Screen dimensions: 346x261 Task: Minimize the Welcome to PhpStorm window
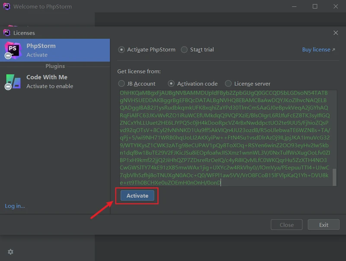pyautogui.click(x=295, y=6)
